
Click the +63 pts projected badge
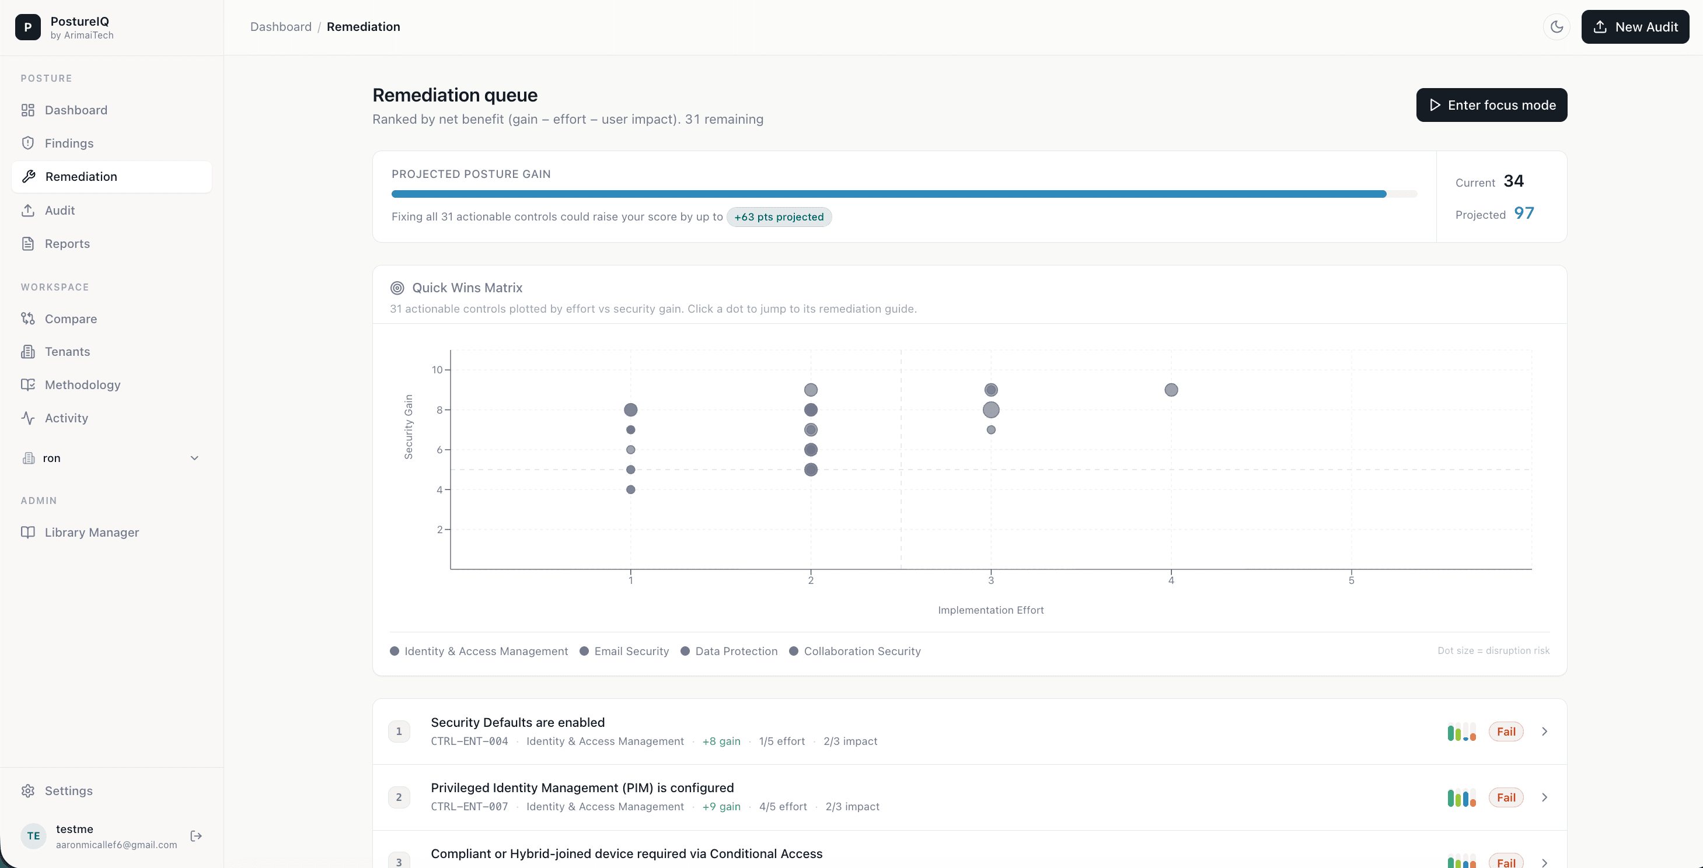(779, 216)
